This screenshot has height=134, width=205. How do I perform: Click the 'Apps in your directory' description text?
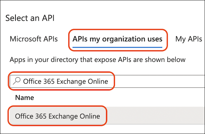[x=97, y=60]
